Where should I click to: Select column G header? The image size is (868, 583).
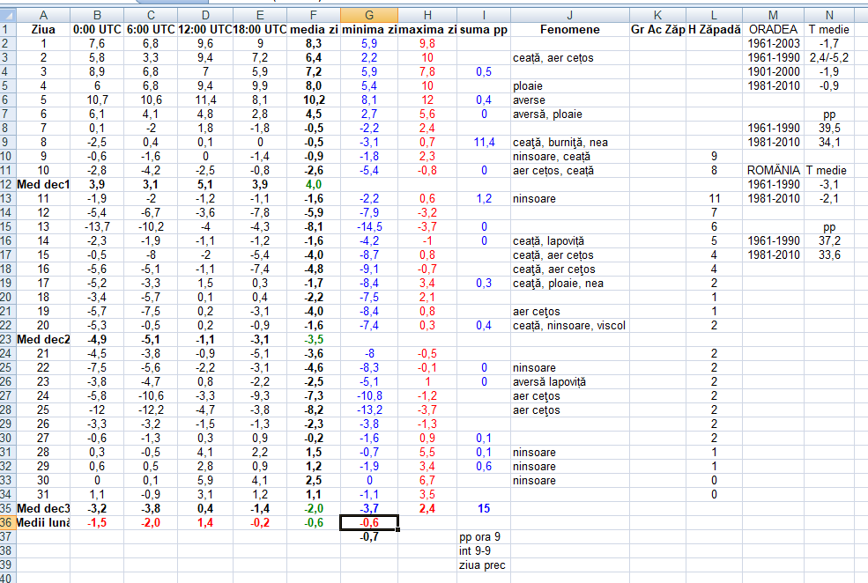tap(369, 16)
